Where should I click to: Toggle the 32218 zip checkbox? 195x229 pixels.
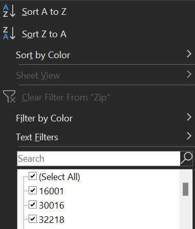point(33,219)
